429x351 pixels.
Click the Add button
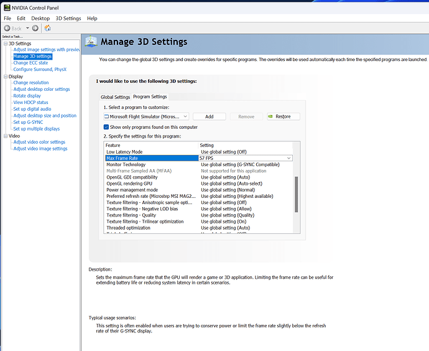click(210, 116)
